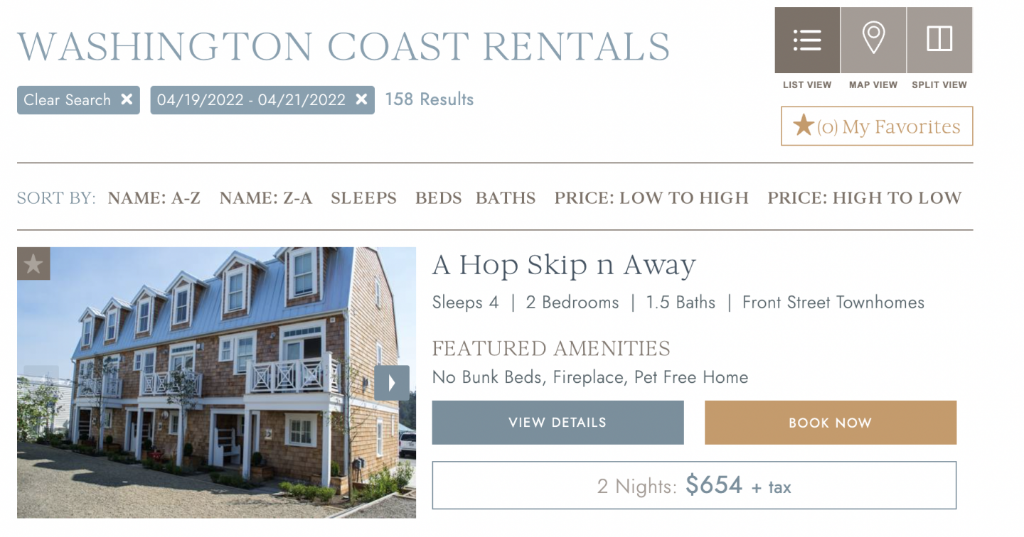Screen dimensions: 1024x537
Task: Sort by Name: A-Z
Action: coord(154,198)
